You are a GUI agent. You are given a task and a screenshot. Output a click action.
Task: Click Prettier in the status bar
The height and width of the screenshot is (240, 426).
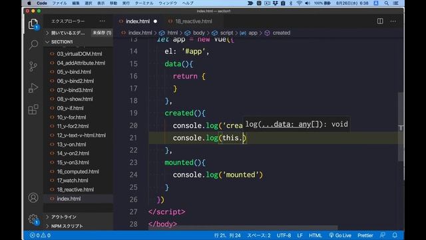pyautogui.click(x=365, y=235)
